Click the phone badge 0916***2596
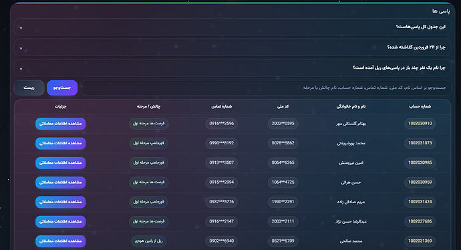 [221, 124]
